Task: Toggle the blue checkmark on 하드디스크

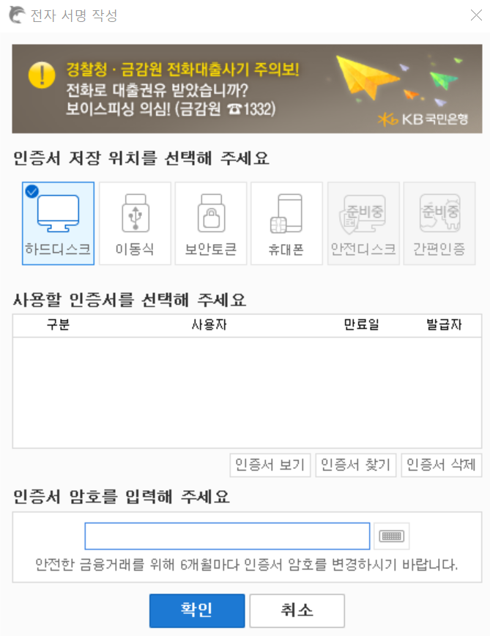Action: coord(31,191)
